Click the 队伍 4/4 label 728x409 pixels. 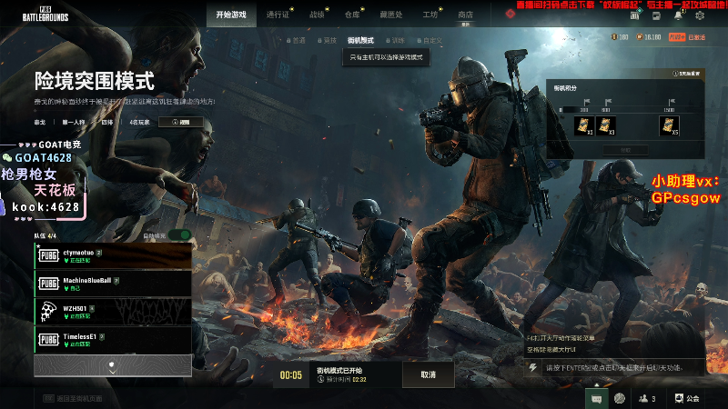pyautogui.click(x=45, y=236)
